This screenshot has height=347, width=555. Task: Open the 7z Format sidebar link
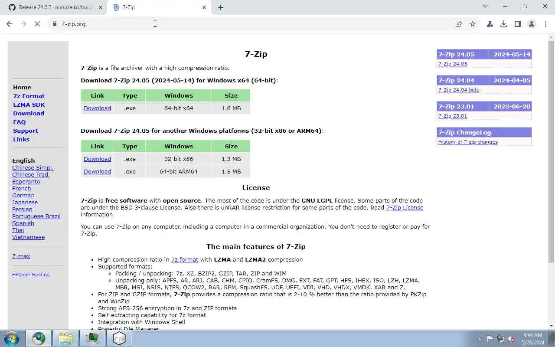[x=29, y=96]
